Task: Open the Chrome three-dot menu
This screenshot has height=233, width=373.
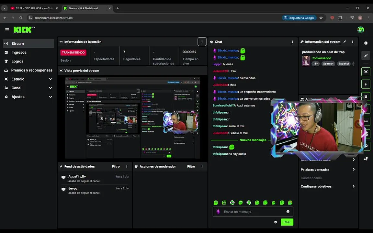Action: pyautogui.click(x=368, y=18)
